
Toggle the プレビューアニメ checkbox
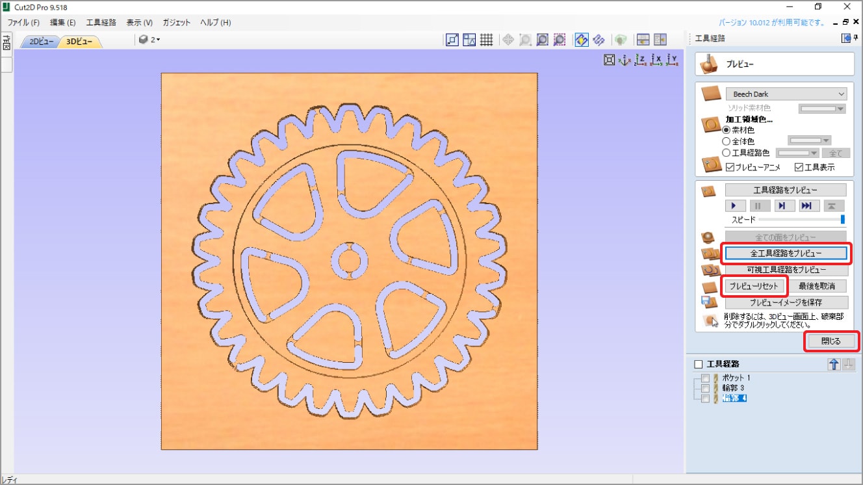pyautogui.click(x=730, y=167)
